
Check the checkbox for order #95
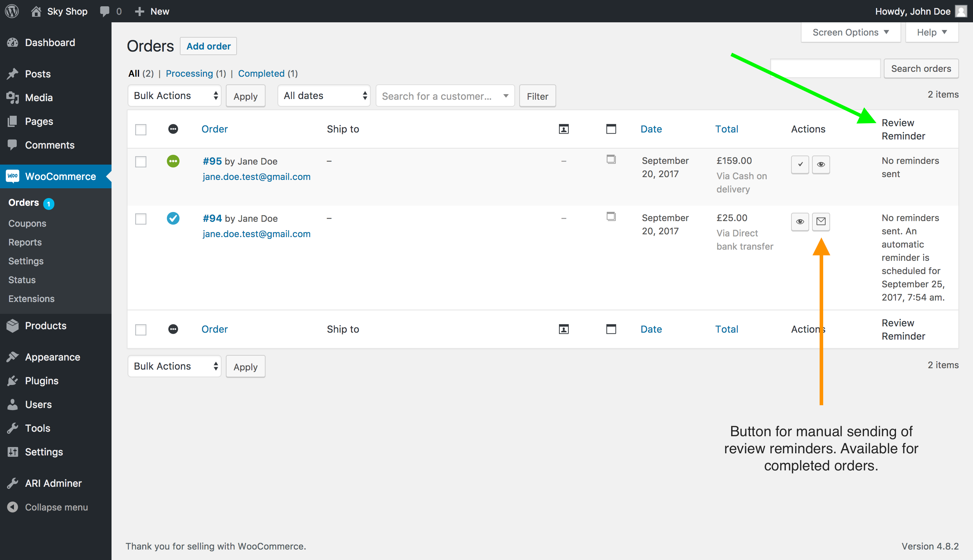(x=141, y=161)
